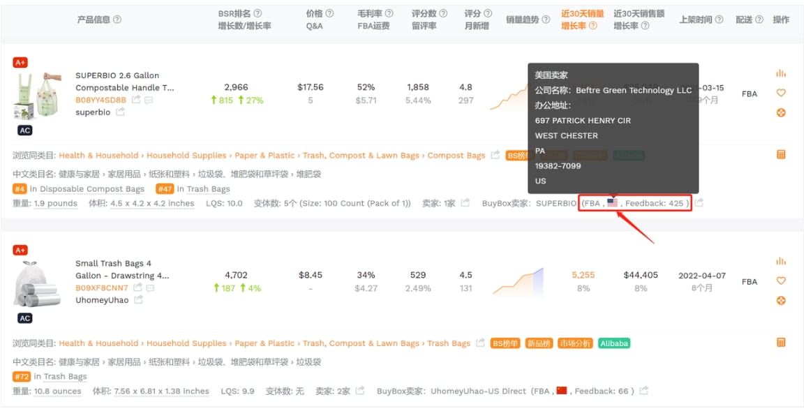Click calculator icon in SUPERBIO row
The height and width of the screenshot is (418, 806).
click(780, 155)
